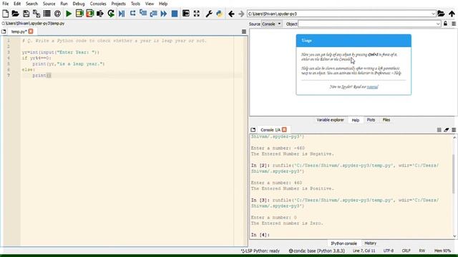Open the Edit menu
The image size is (458, 257).
pos(17,4)
